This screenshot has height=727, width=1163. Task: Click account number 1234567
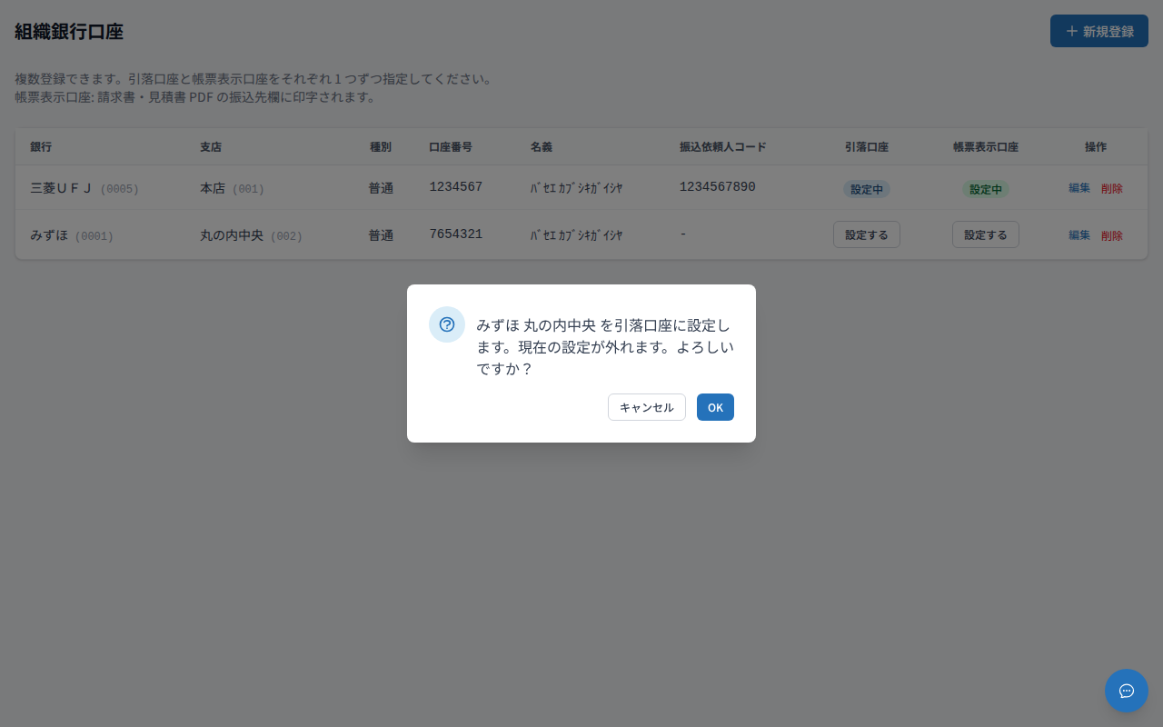coord(456,187)
